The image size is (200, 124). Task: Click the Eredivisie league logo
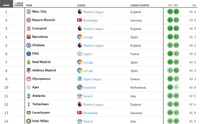(x=79, y=87)
